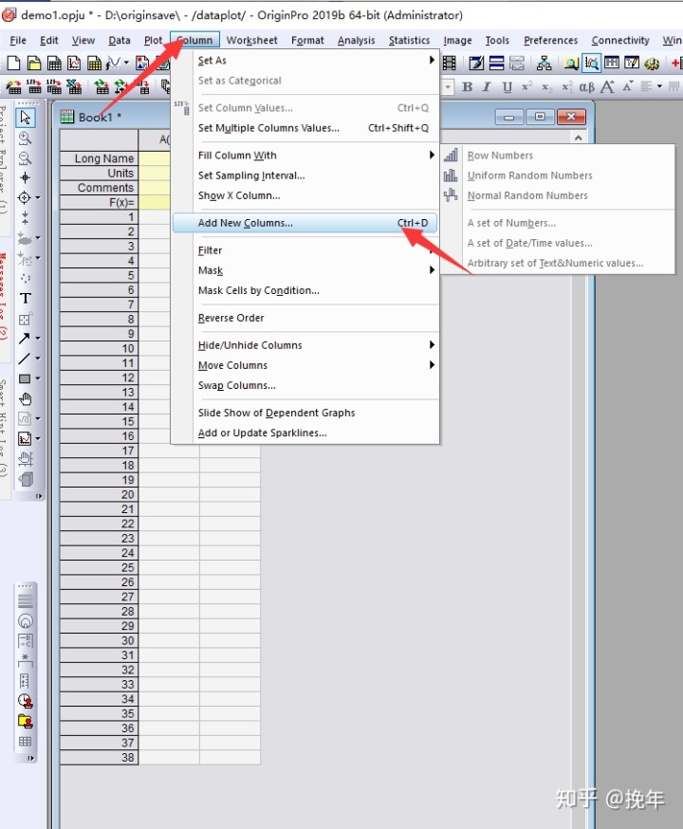
Task: Toggle Bold text formatting
Action: click(x=468, y=86)
